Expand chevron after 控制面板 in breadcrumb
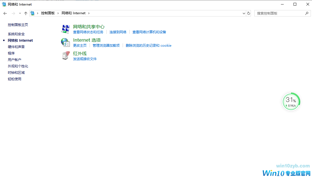This screenshot has height=177, width=312. pyautogui.click(x=58, y=13)
